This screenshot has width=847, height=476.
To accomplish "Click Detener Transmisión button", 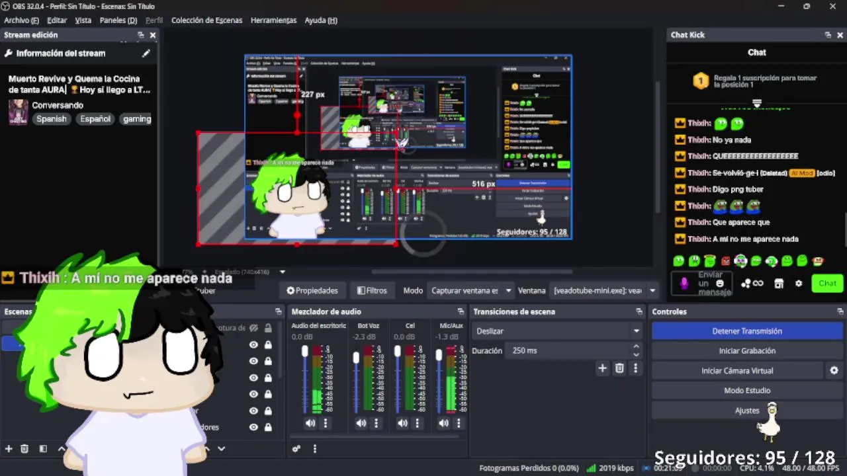I will pos(747,331).
